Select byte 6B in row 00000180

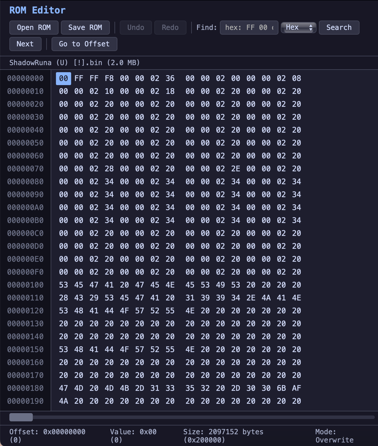(x=281, y=388)
